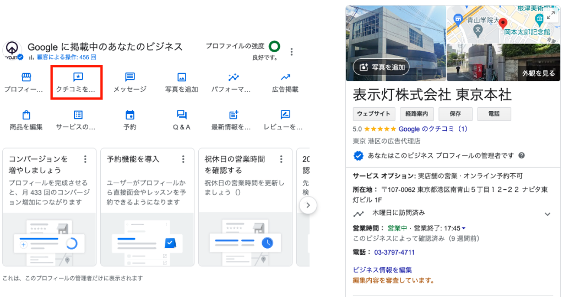Open the 広告掲載 advertising icon
Screen dimensions: 564x297
point(285,77)
